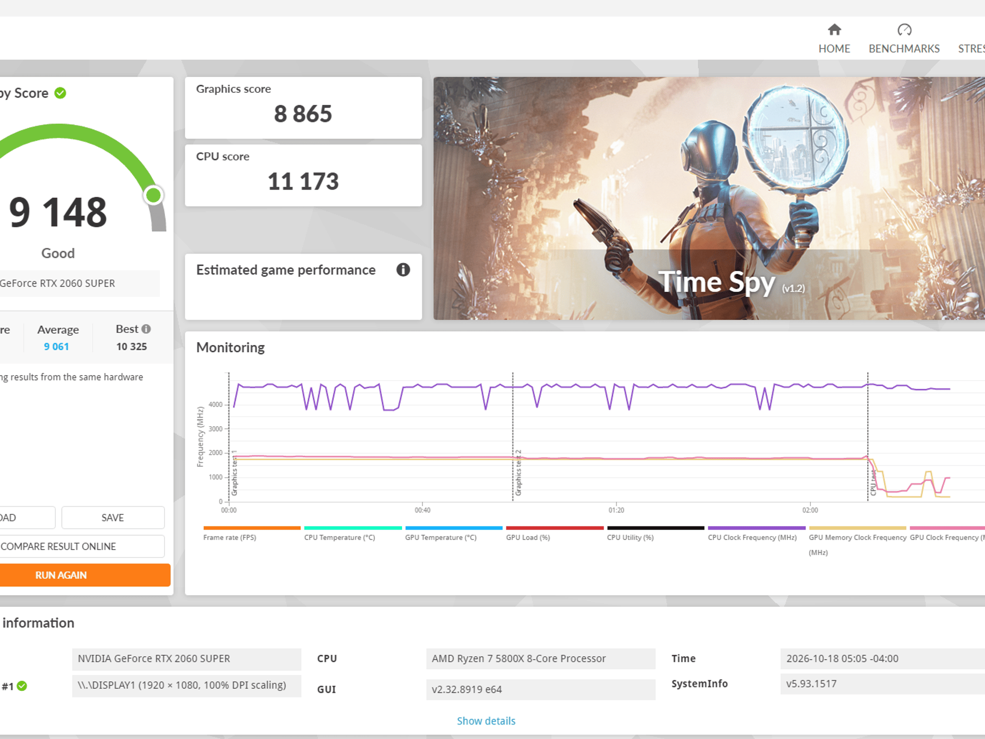Click the SAVE button
Viewport: 985px width, 739px height.
pos(113,518)
